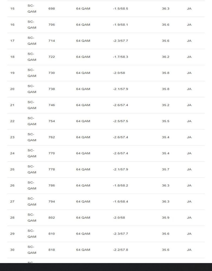The height and width of the screenshot is (271, 212).
Task: Click the SC-QAM type in row 20
Action: pos(32,89)
